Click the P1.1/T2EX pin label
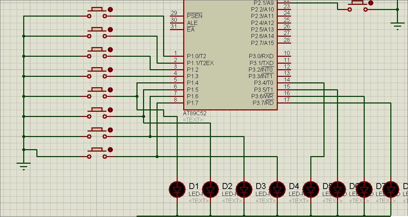408x217 pixels. [200, 63]
